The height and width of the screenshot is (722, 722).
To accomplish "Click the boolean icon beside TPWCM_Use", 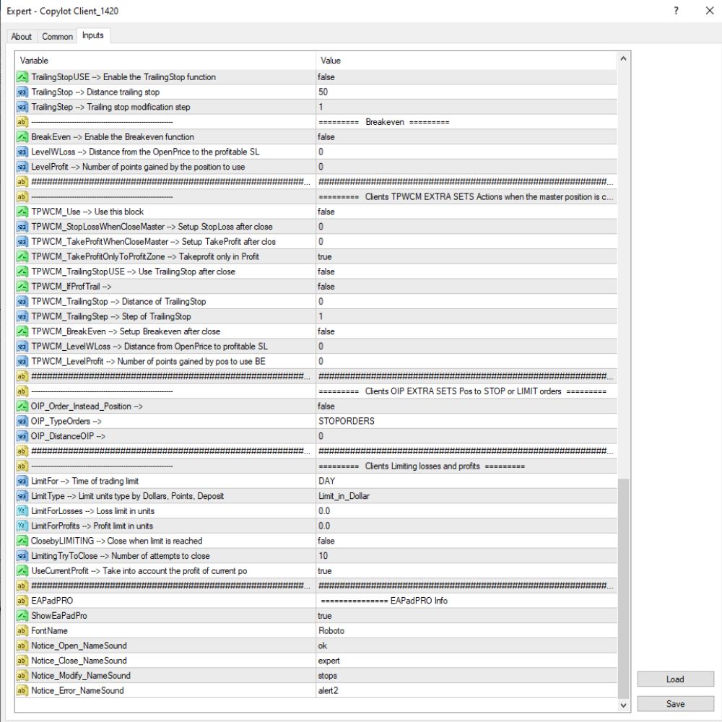I will (22, 212).
